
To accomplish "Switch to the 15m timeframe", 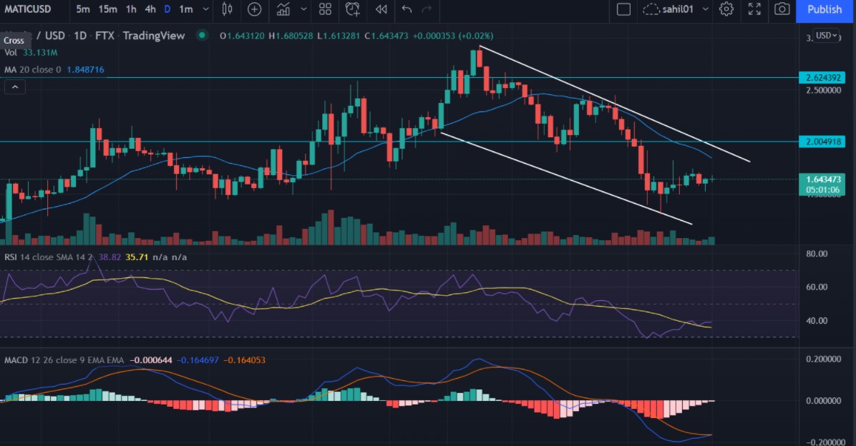I will tap(108, 9).
